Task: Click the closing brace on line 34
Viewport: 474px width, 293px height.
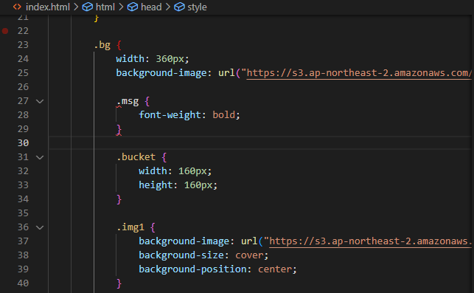Action: [x=119, y=199]
